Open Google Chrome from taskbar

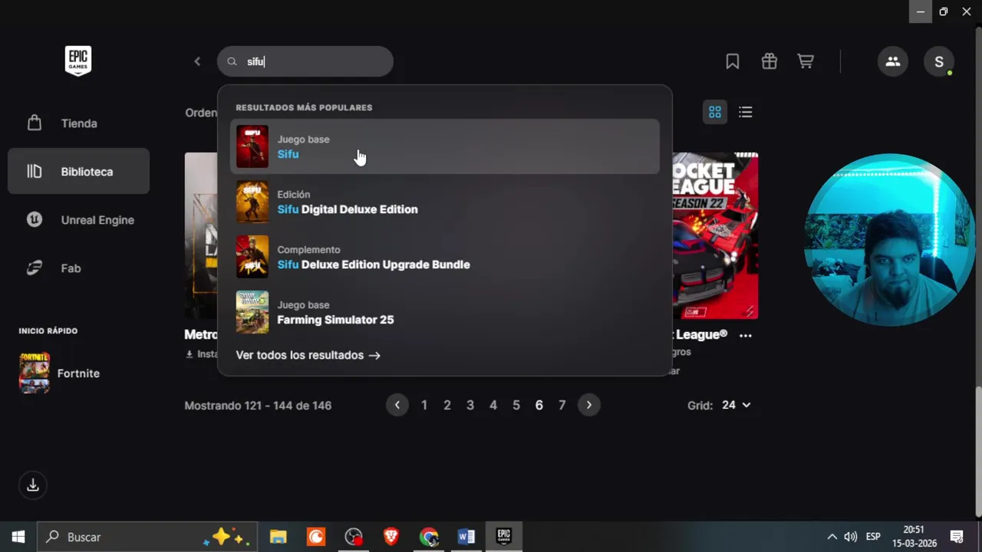429,537
